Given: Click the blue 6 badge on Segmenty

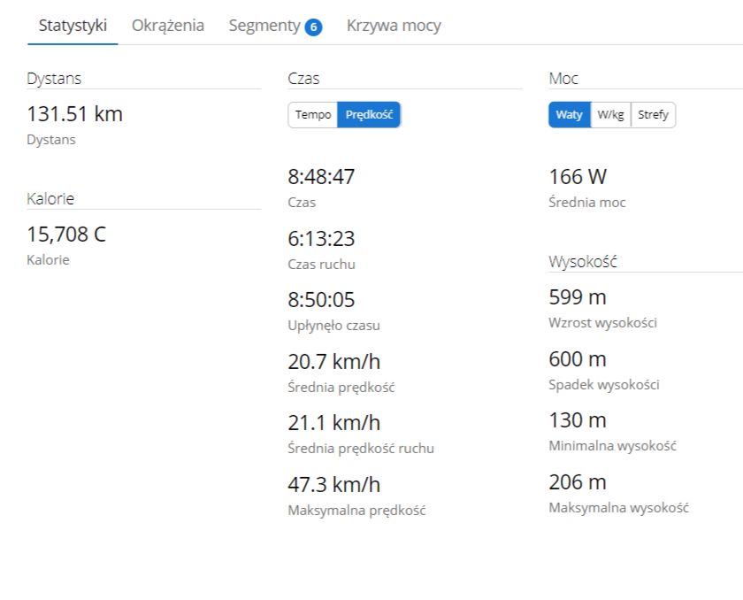Looking at the screenshot, I should tap(313, 27).
